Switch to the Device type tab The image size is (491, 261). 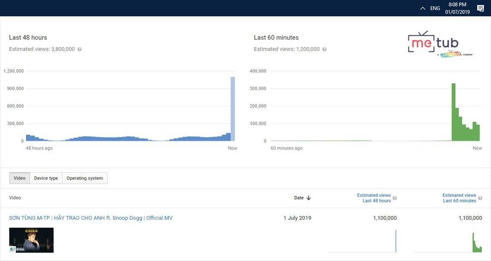(x=46, y=178)
